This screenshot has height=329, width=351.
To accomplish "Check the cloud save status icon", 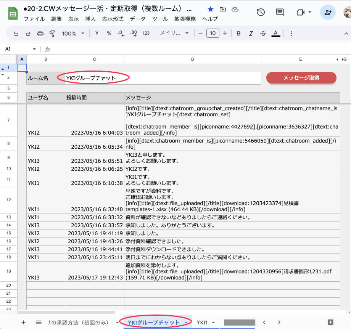I will (x=235, y=9).
